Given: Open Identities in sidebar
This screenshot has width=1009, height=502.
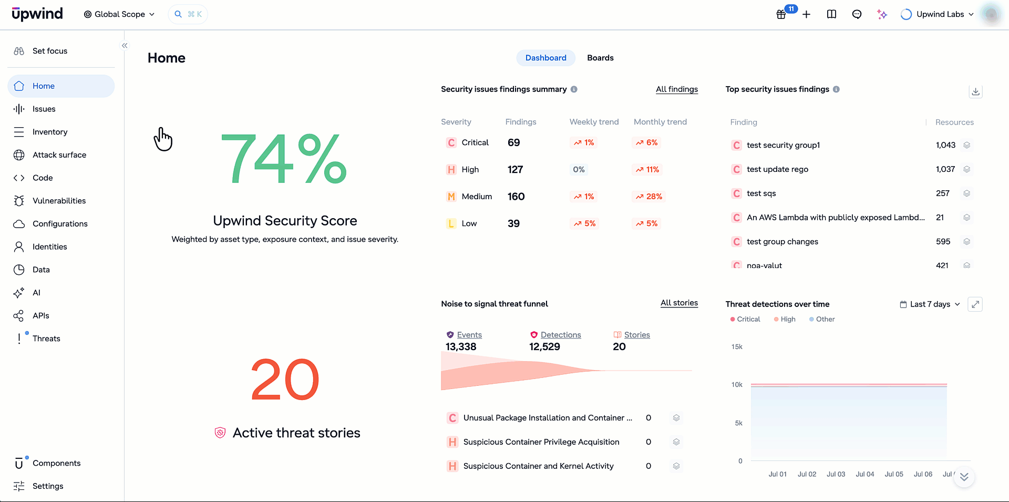Looking at the screenshot, I should click(61, 247).
